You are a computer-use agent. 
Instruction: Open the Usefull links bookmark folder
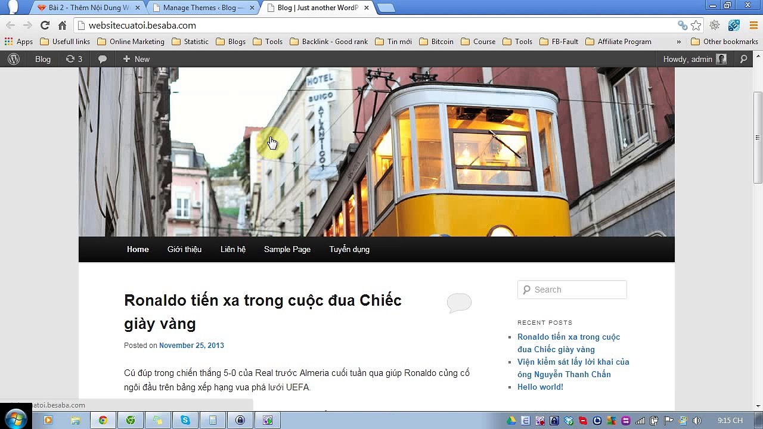[x=64, y=42]
